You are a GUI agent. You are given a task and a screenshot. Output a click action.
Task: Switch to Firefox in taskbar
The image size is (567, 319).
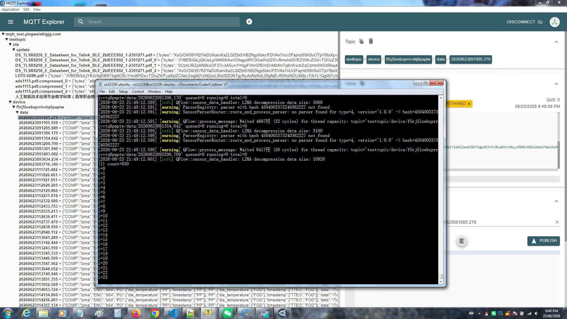[136, 313]
